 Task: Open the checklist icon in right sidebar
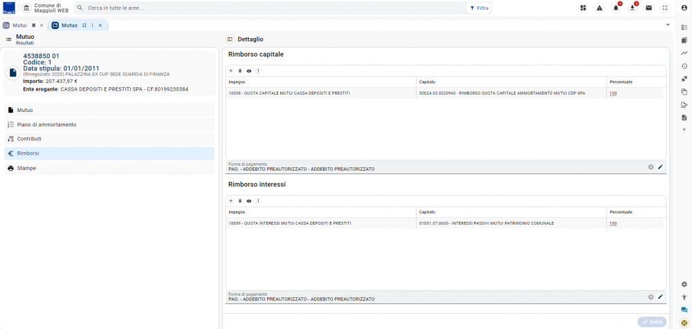point(684,28)
